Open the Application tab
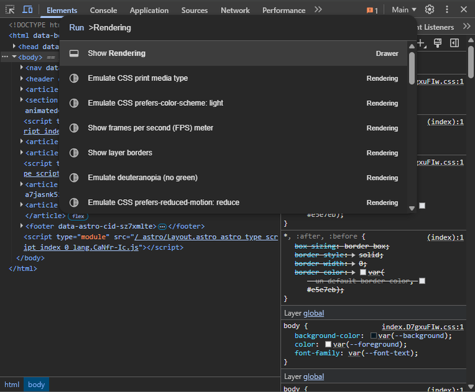The height and width of the screenshot is (392, 475). tap(149, 11)
